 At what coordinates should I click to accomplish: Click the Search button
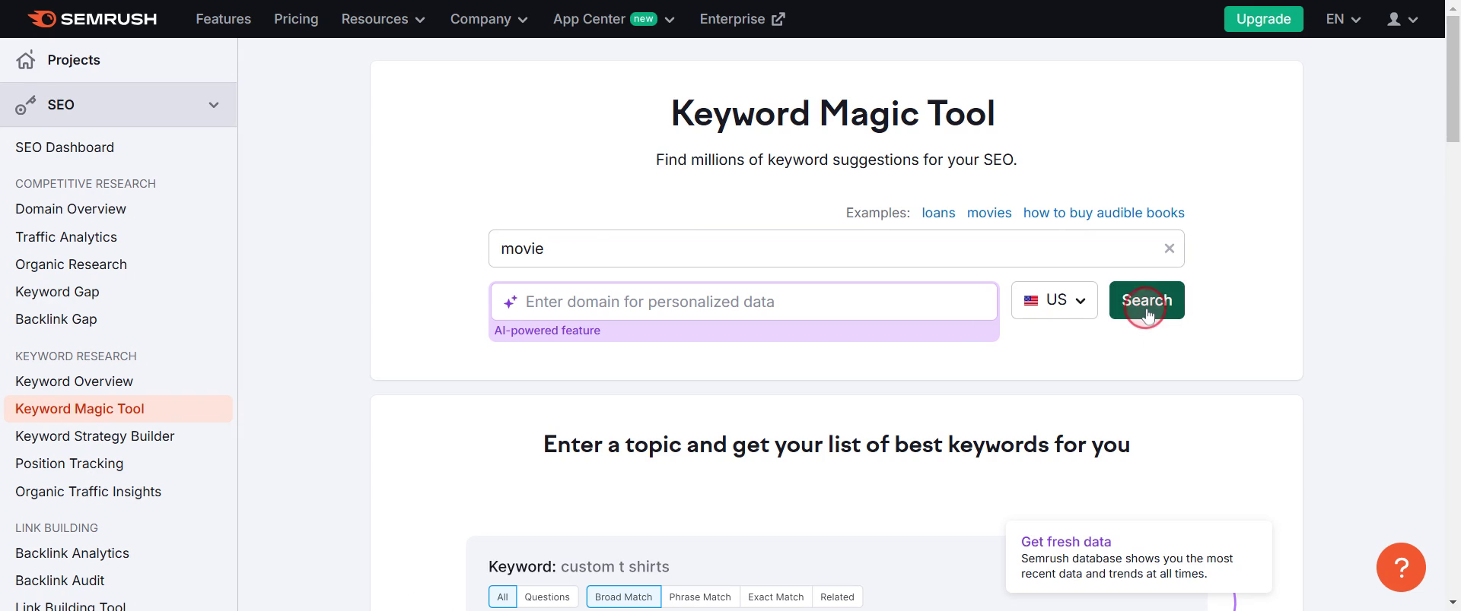coord(1147,300)
